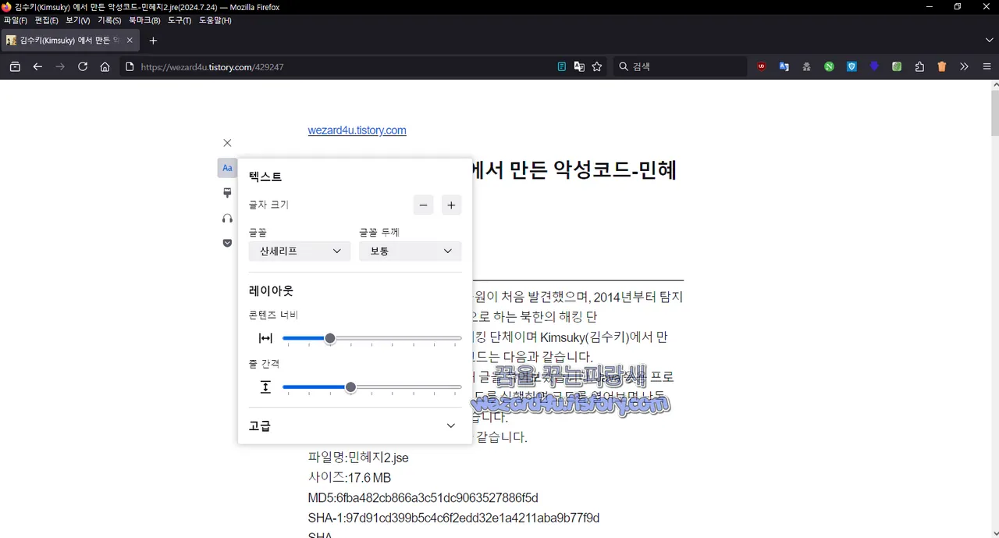999x538 pixels.
Task: Reload the current page
Action: [x=83, y=67]
